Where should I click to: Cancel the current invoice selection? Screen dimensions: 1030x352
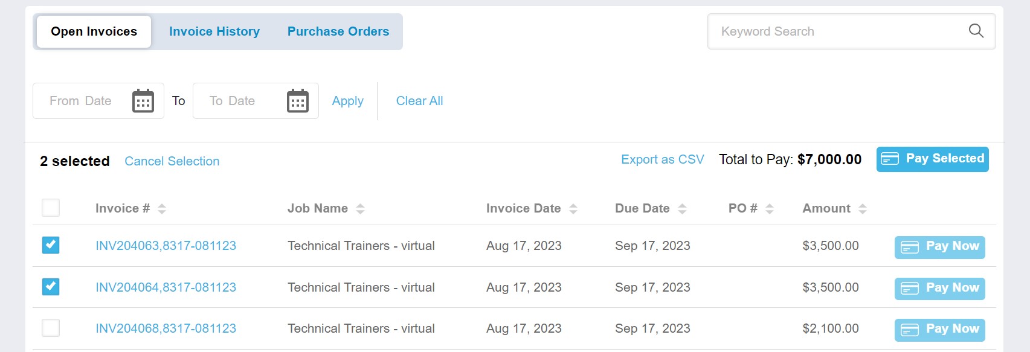172,161
